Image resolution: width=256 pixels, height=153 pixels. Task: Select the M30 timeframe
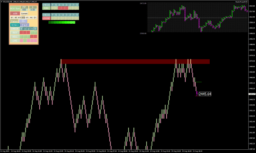point(24,18)
